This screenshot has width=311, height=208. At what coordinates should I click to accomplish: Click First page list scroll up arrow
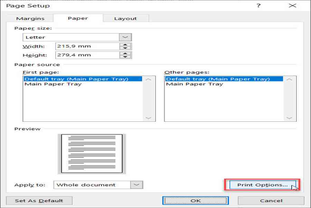(x=148, y=79)
